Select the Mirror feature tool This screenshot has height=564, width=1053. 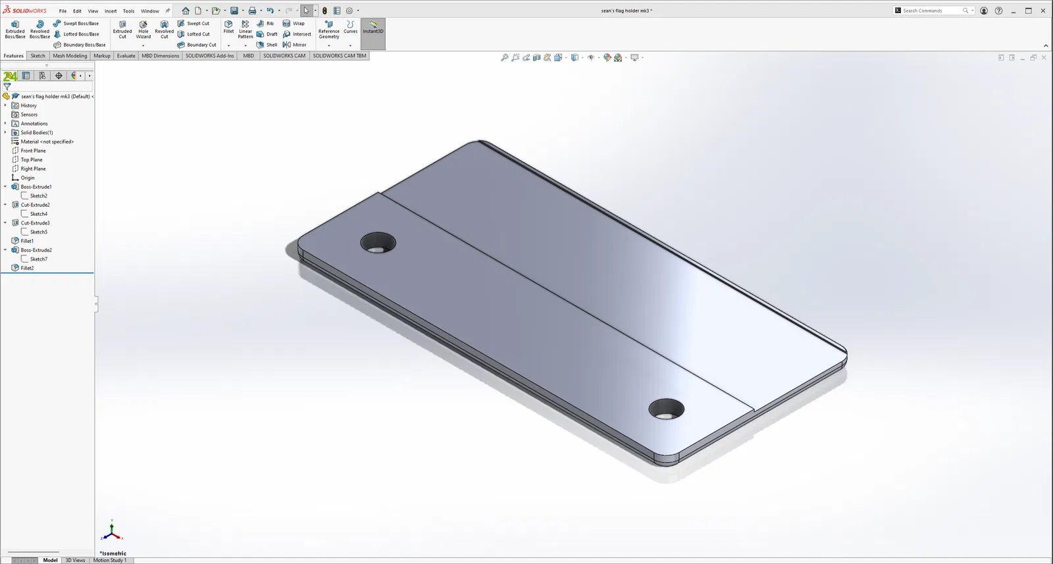(x=294, y=45)
